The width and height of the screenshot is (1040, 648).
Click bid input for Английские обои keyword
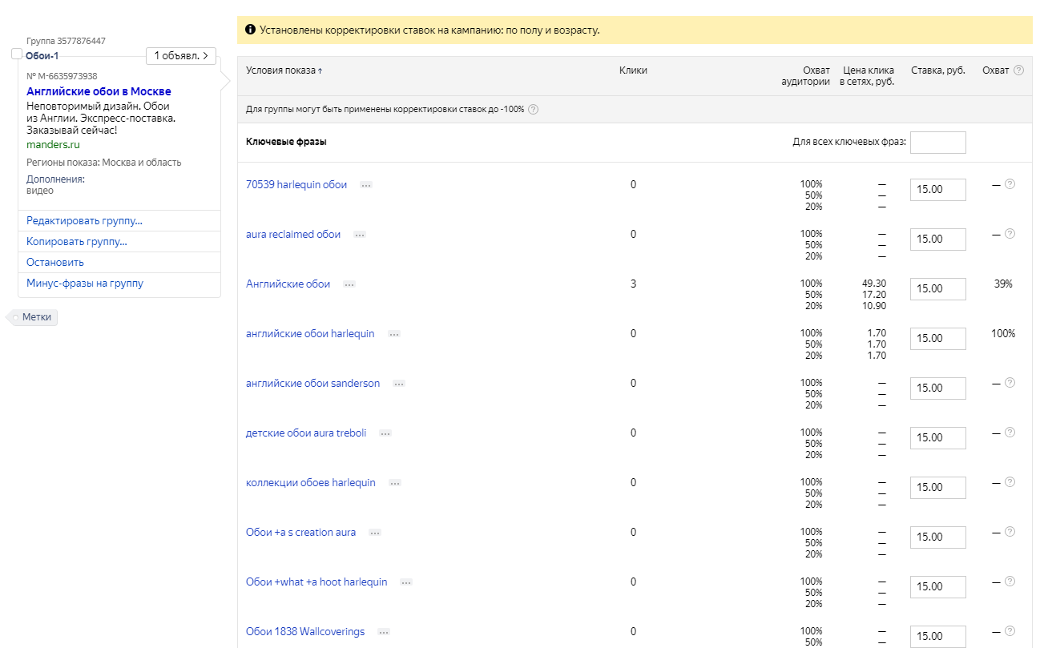point(937,288)
